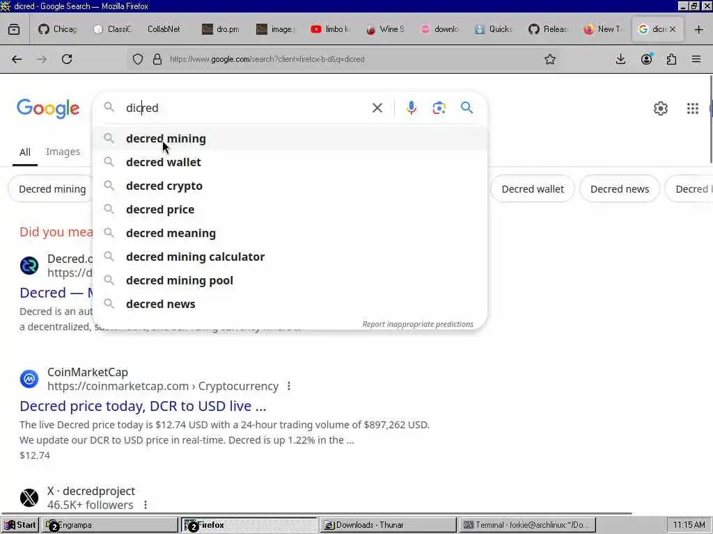Switch to Terminal taskbar window
Screen dimensions: 713x534
pyautogui.click(x=527, y=525)
